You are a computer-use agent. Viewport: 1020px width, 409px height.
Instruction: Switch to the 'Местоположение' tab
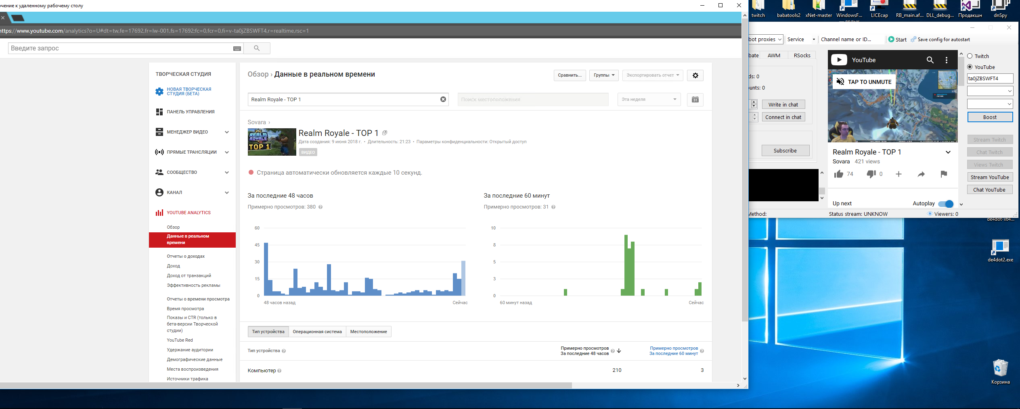369,332
